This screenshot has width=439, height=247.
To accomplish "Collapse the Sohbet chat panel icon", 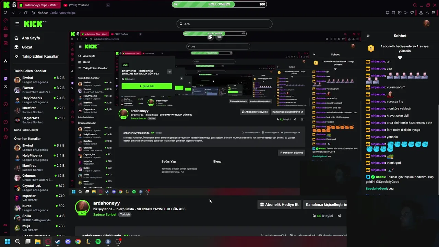I will pos(368,36).
